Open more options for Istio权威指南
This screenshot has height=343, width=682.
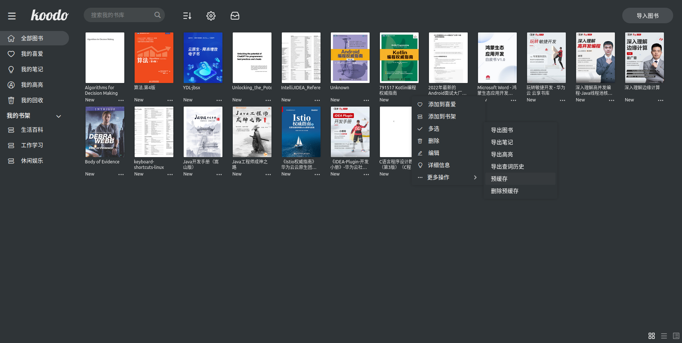(x=317, y=174)
